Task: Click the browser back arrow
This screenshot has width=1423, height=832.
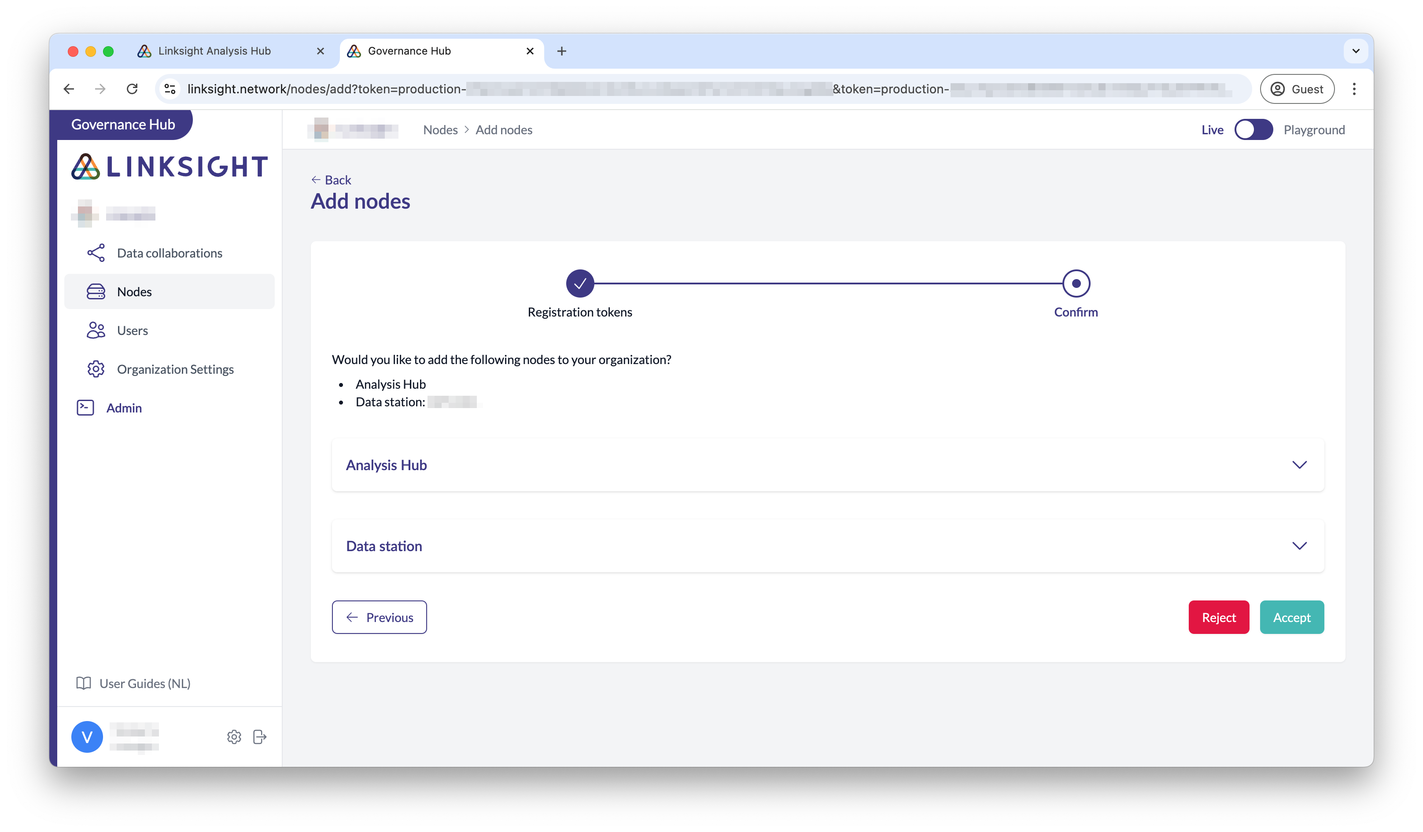Action: tap(69, 88)
